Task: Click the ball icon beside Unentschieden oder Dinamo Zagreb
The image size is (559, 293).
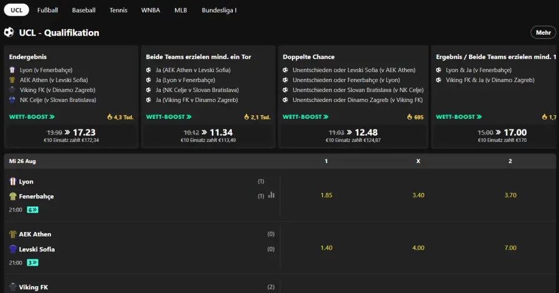Action: coord(286,100)
